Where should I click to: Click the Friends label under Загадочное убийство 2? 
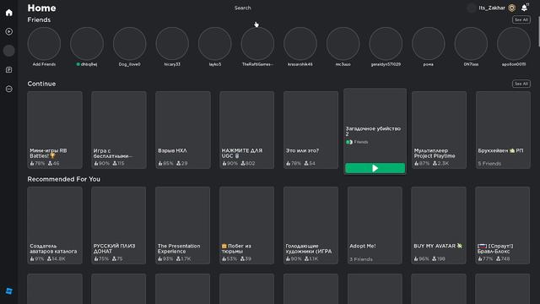361,142
